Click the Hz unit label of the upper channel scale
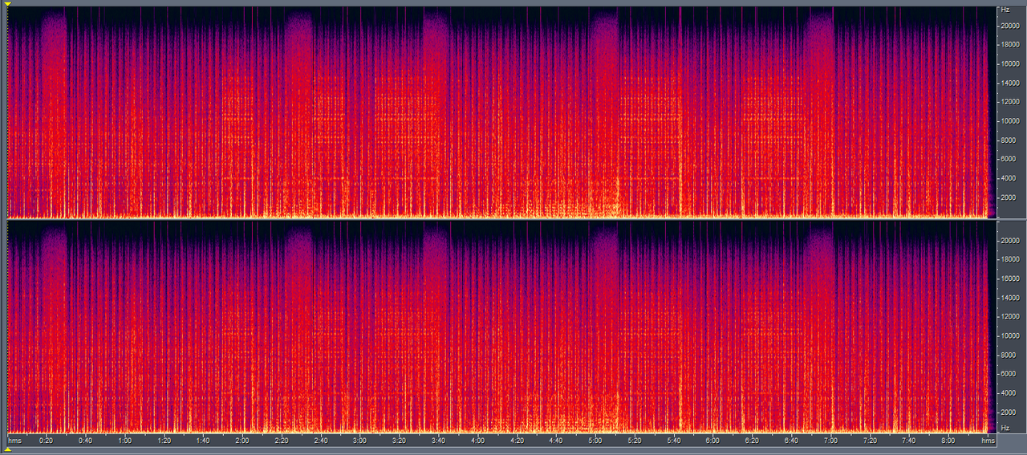Screen dimensions: 1027x455 point(1005,10)
